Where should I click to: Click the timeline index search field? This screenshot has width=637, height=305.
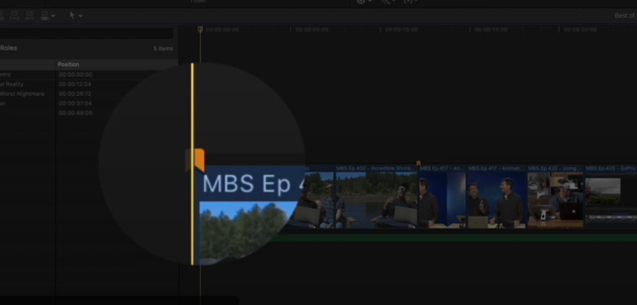click(x=86, y=33)
